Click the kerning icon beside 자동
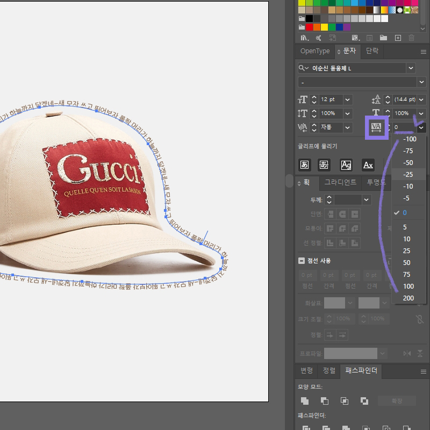The image size is (430, 430). 303,127
